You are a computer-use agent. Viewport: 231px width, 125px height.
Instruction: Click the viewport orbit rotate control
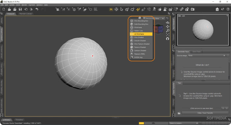coord(168,22)
